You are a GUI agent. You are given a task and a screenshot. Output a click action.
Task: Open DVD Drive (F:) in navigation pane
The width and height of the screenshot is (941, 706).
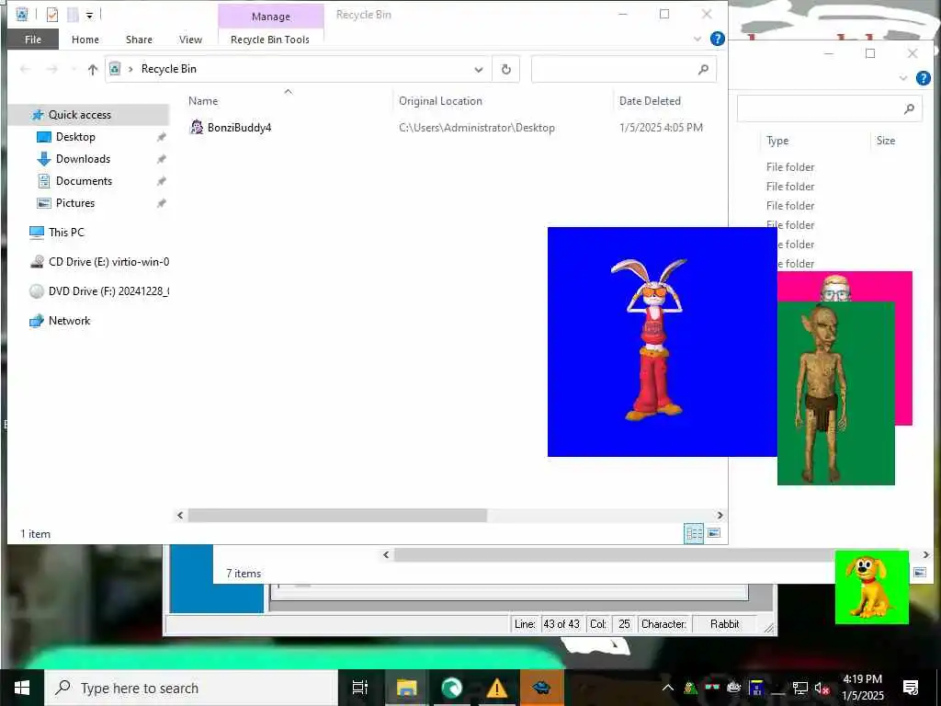[x=108, y=291]
